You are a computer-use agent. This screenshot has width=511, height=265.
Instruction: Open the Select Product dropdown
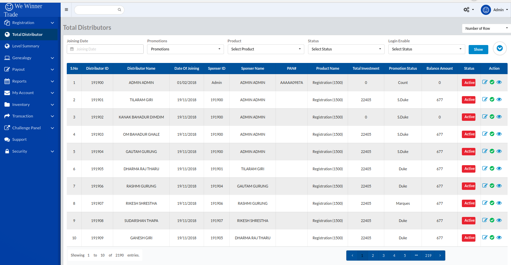[266, 49]
